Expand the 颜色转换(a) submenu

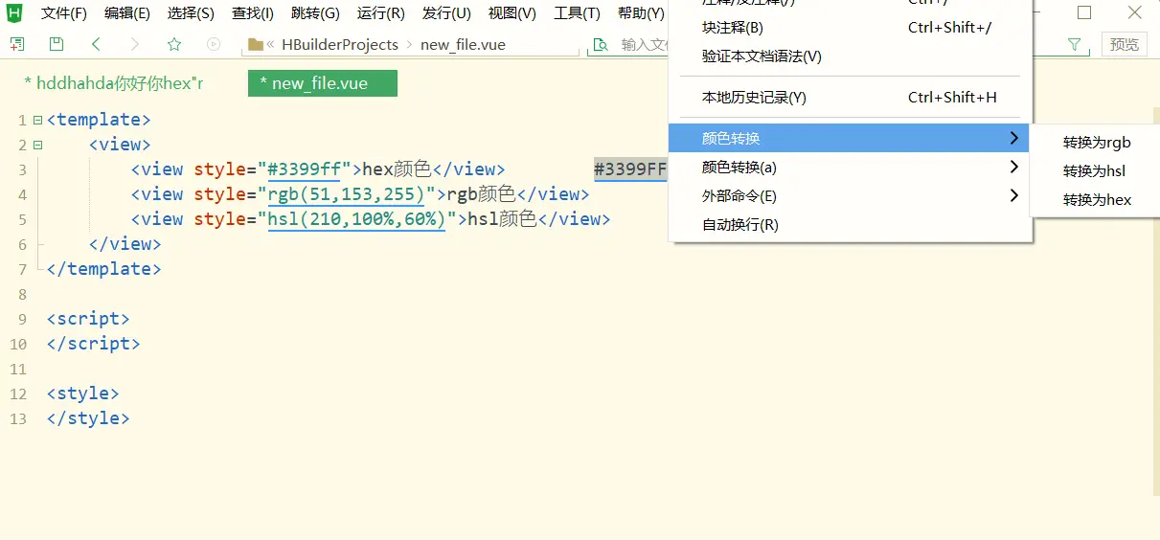[x=851, y=168]
